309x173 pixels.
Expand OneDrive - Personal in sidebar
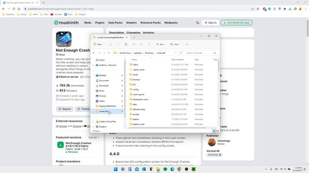[93, 65]
